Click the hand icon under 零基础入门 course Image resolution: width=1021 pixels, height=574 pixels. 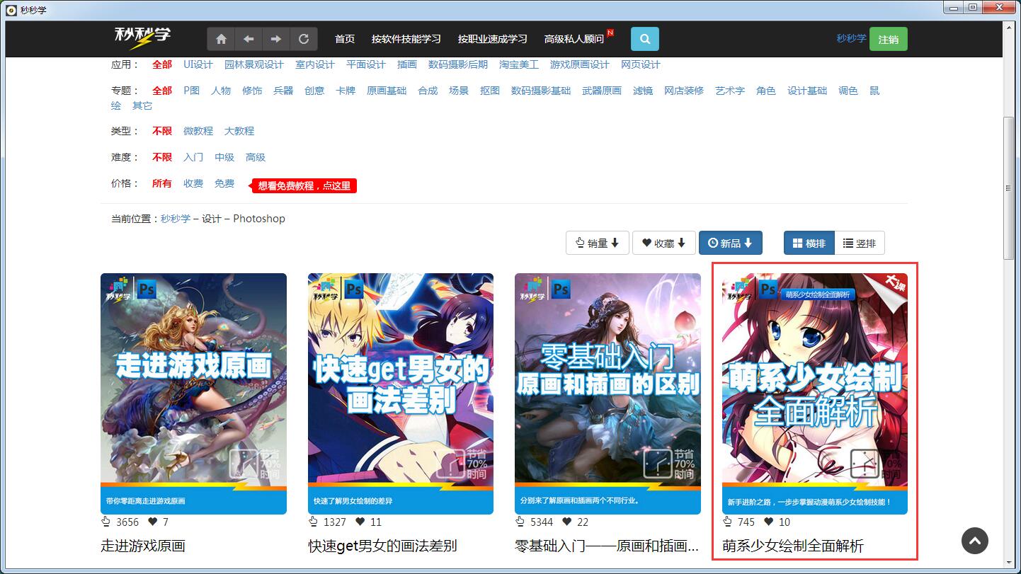click(x=520, y=522)
